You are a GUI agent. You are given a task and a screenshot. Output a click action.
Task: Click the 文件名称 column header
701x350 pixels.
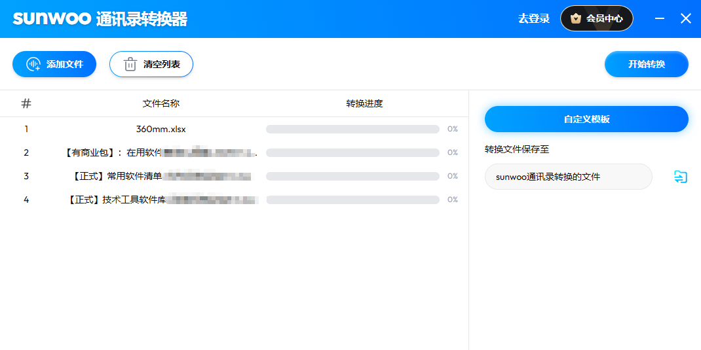point(161,103)
